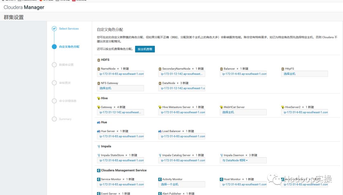Click 选择主机 under WebHCat Server
The image size is (343, 195).
click(x=228, y=112)
